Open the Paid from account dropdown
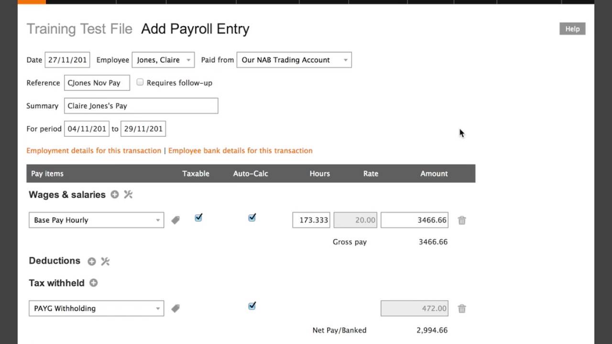This screenshot has width=612, height=344. [294, 60]
